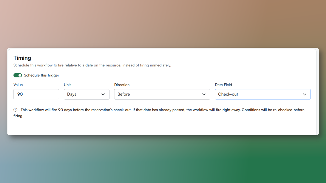Viewport: 326px width, 183px height.
Task: Click the Value field label
Action: (x=18, y=85)
